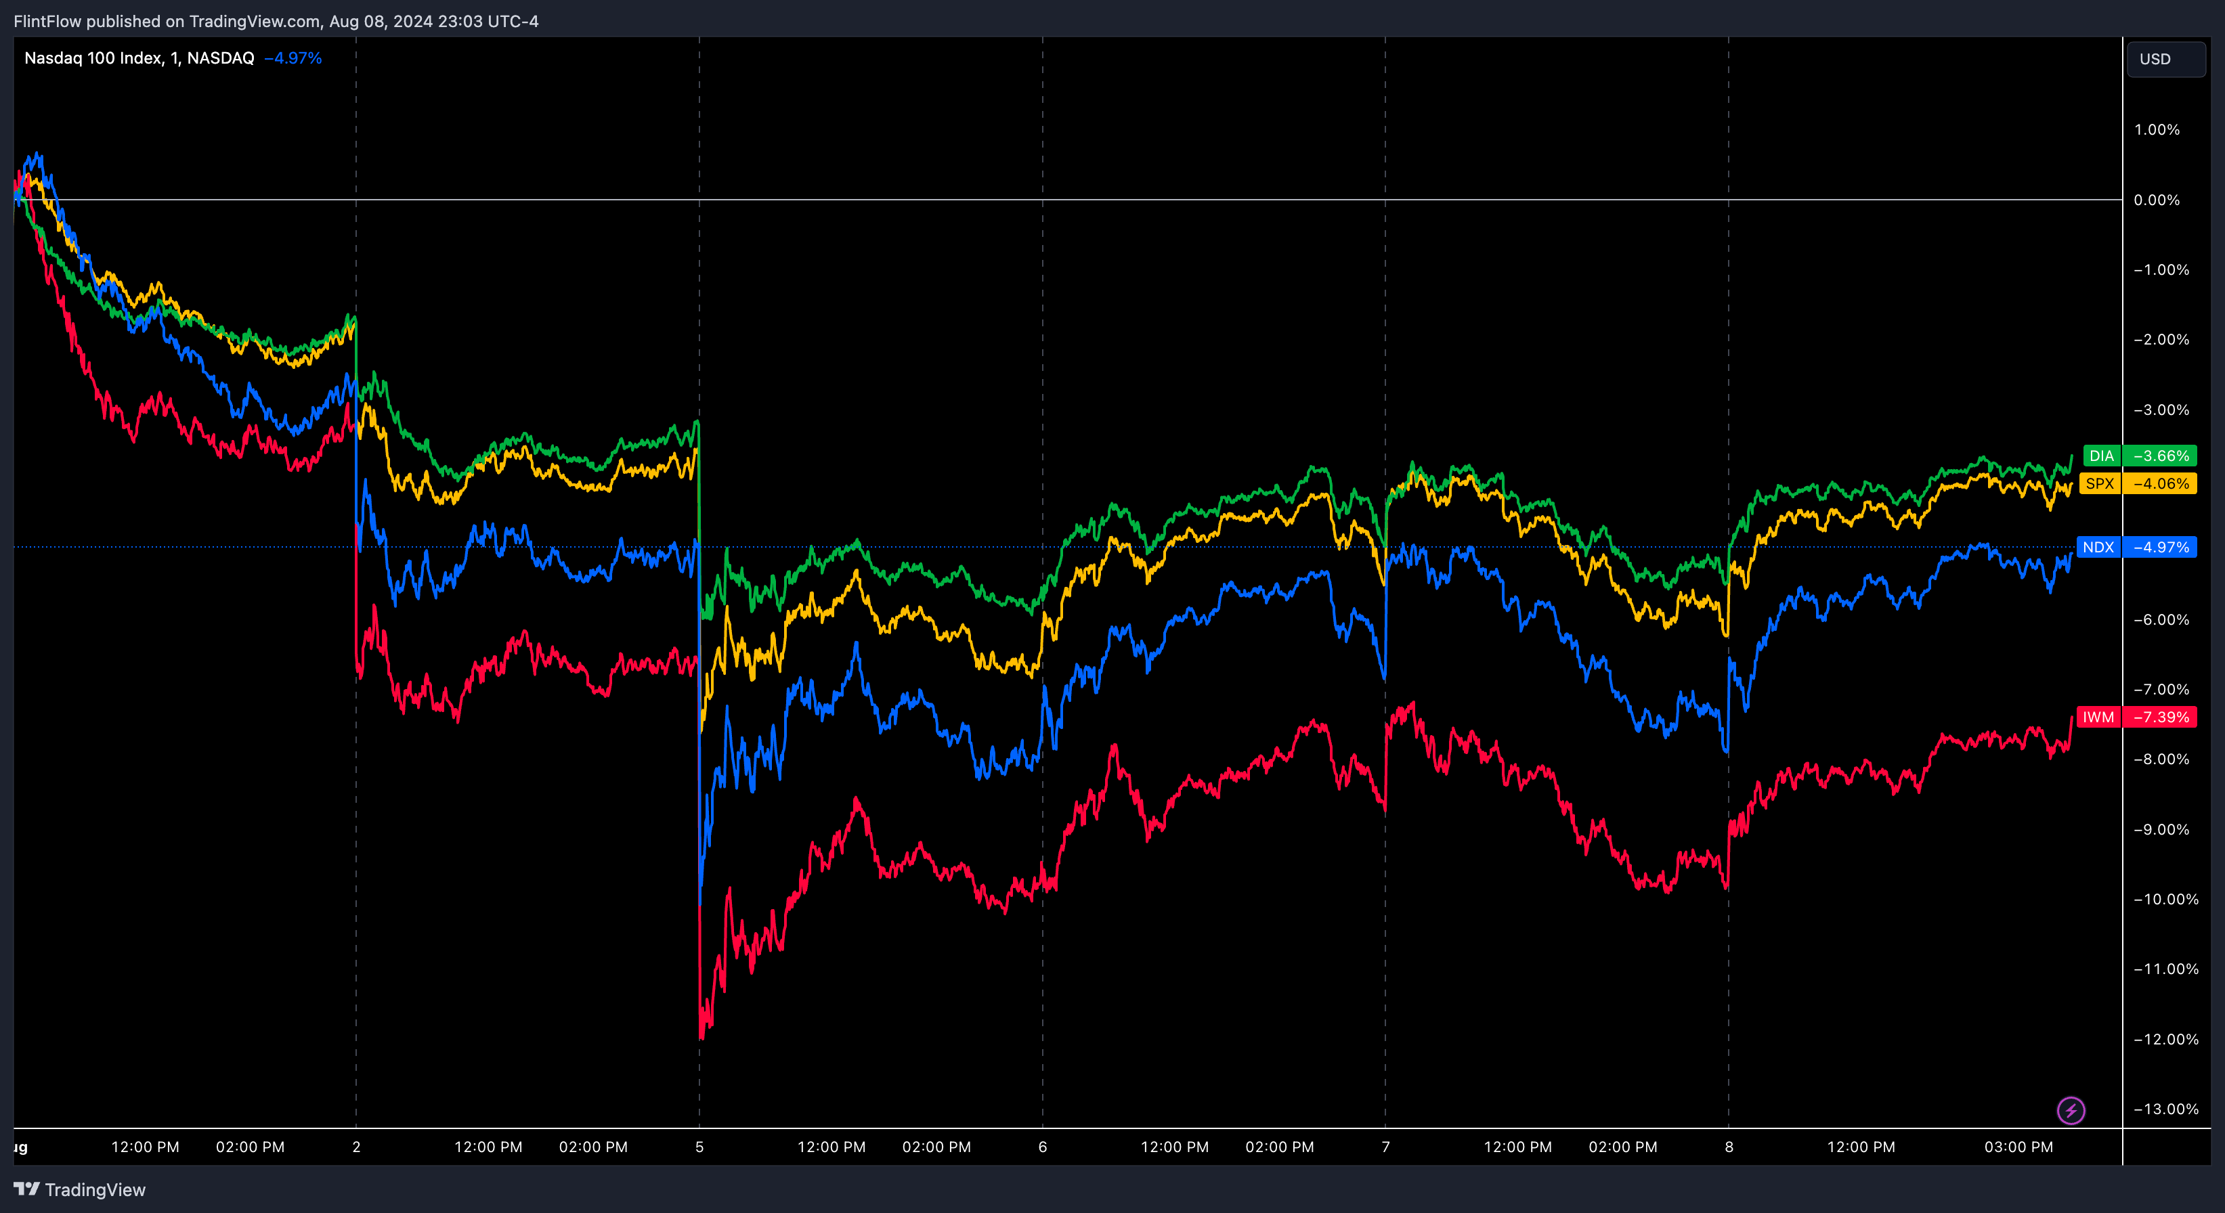Click date label 7 on time axis
This screenshot has height=1213, width=2225.
click(x=1385, y=1147)
